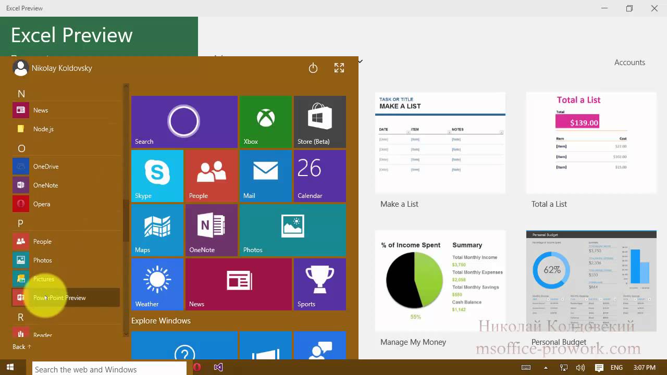Click the Explore Windows heading
This screenshot has height=375, width=667.
pos(161,321)
